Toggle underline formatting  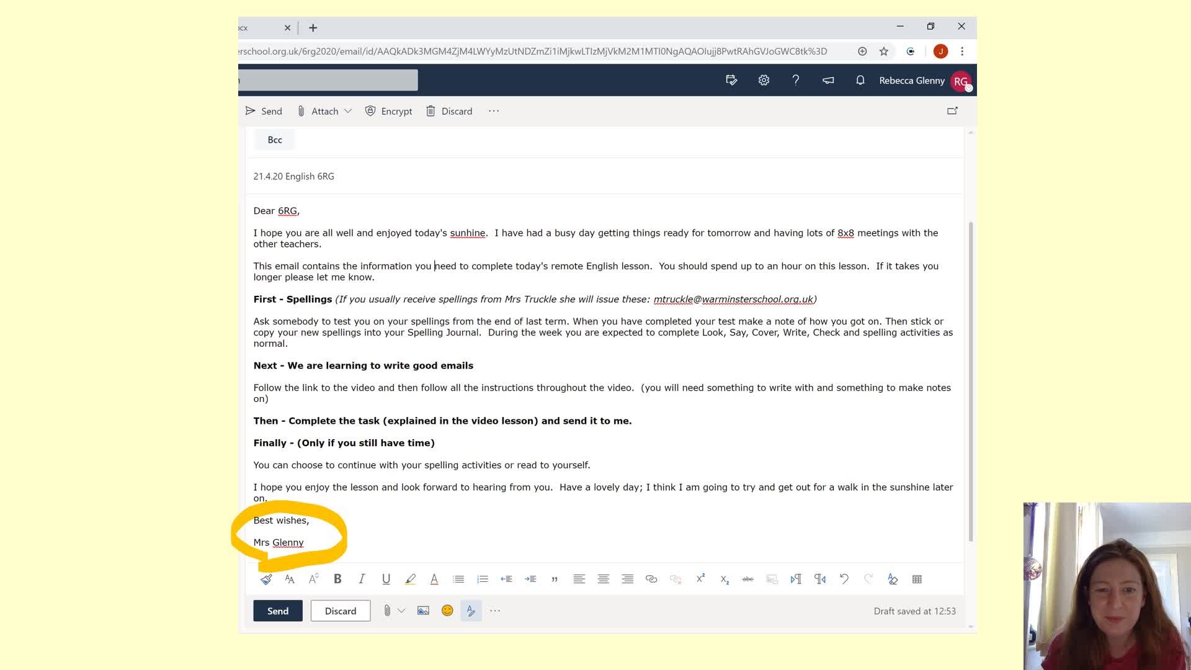386,579
